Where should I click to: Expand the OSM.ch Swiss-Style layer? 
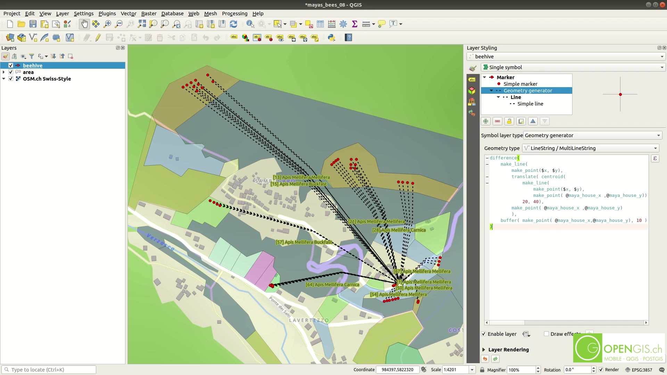coord(3,78)
